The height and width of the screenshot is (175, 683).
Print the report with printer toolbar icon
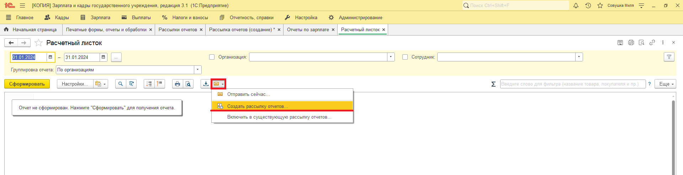178,84
